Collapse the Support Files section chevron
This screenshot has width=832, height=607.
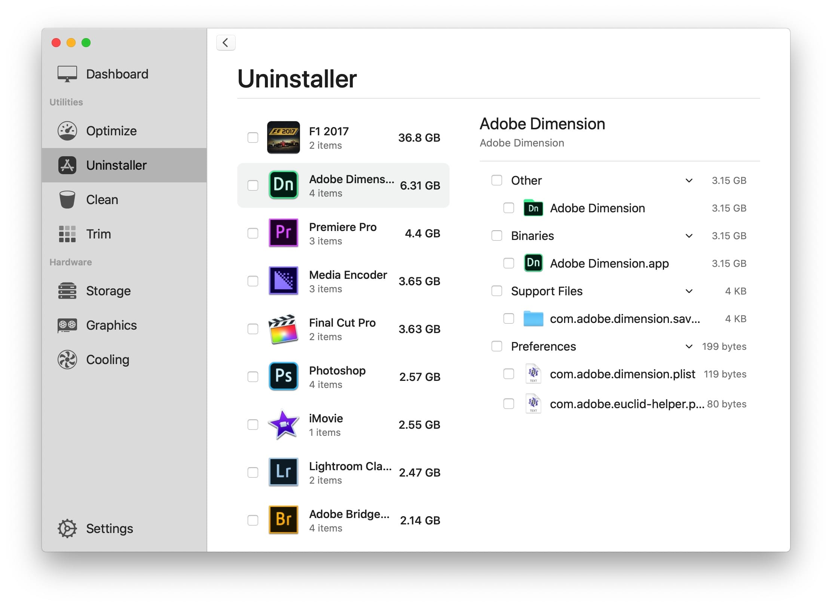689,291
